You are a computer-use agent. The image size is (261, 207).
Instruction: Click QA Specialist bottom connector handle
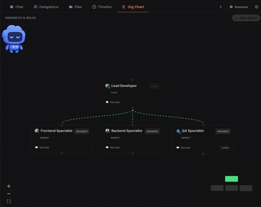[203, 154]
